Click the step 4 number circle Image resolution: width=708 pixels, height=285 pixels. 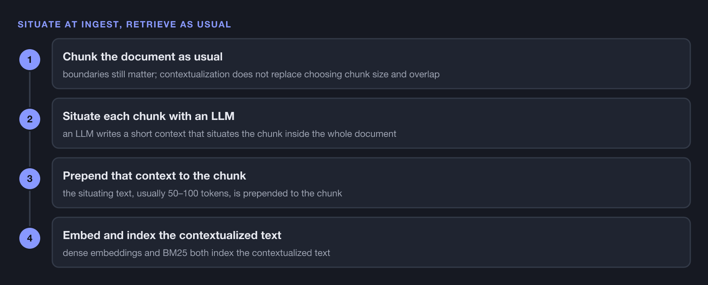30,238
